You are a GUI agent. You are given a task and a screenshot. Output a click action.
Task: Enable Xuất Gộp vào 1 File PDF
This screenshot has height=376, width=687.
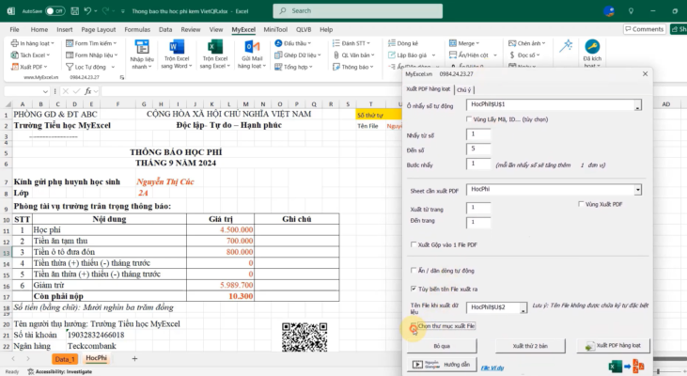click(x=414, y=244)
